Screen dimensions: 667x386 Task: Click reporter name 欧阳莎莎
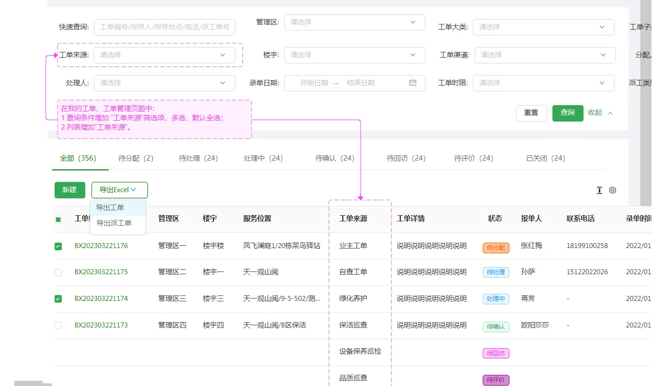[x=535, y=325]
